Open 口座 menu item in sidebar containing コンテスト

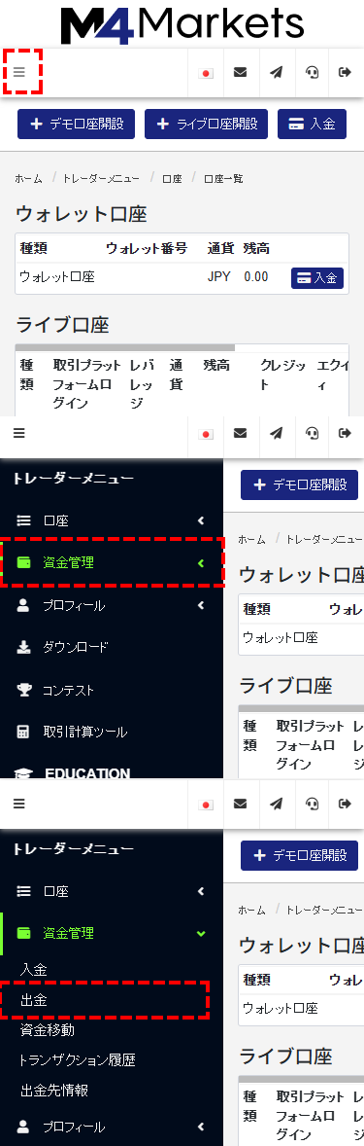[x=112, y=520]
